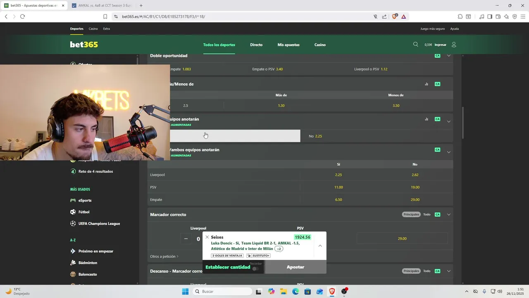
Task: Click Establecer cantidad stake field
Action: pyautogui.click(x=228, y=267)
